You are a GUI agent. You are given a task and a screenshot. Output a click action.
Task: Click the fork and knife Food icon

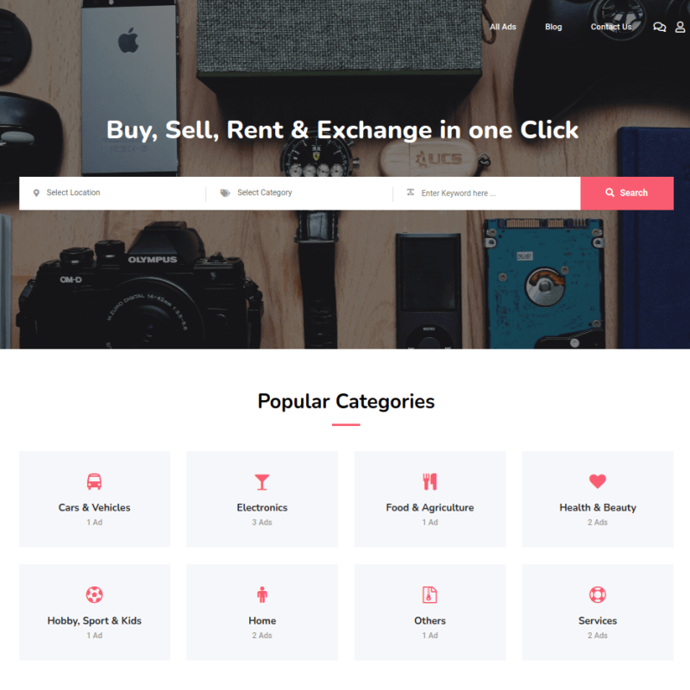click(x=430, y=481)
